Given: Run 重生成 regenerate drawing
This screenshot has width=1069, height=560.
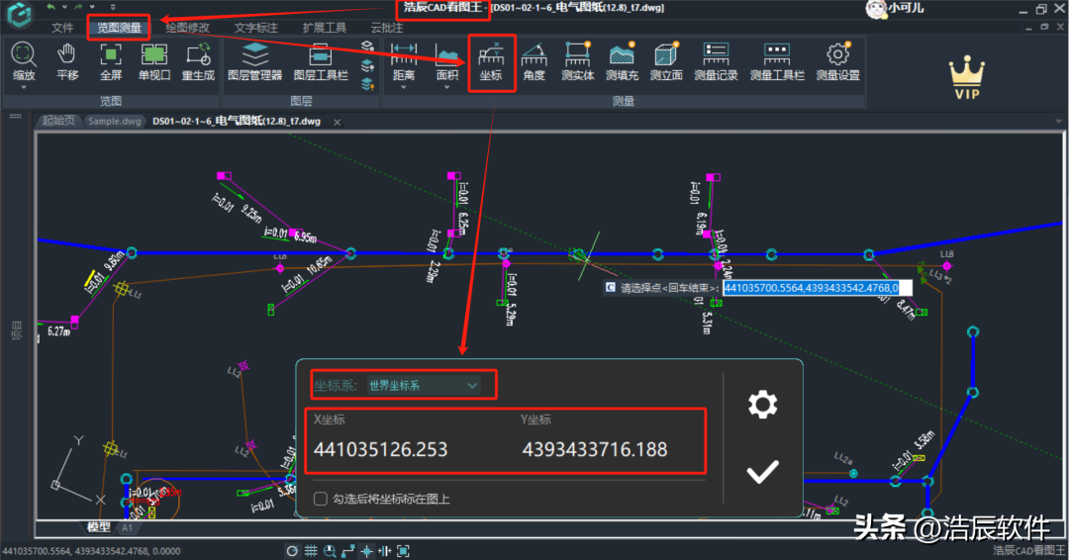Looking at the screenshot, I should pyautogui.click(x=198, y=61).
